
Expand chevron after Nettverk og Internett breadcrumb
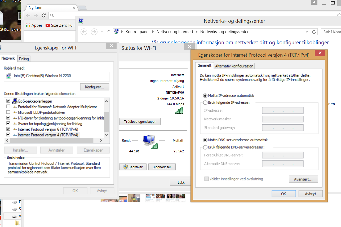197,32
